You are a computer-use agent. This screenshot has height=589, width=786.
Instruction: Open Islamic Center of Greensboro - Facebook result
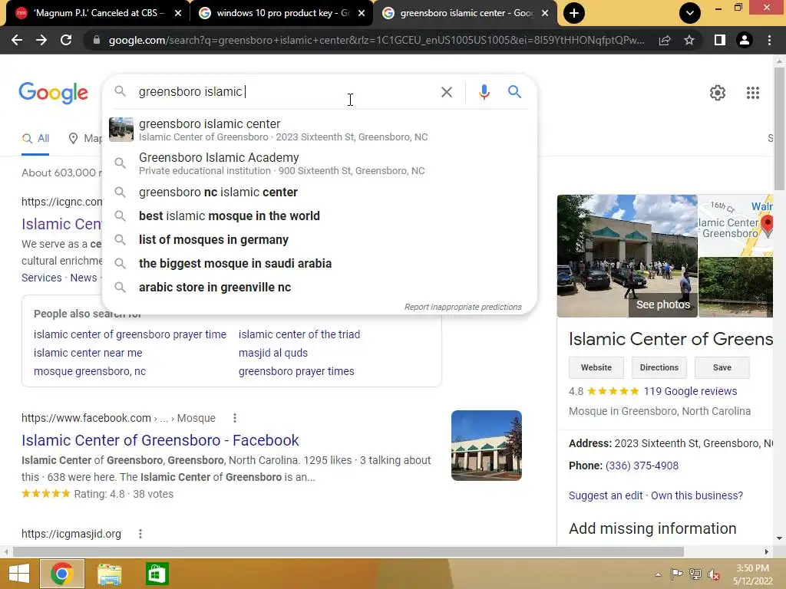pyautogui.click(x=160, y=440)
